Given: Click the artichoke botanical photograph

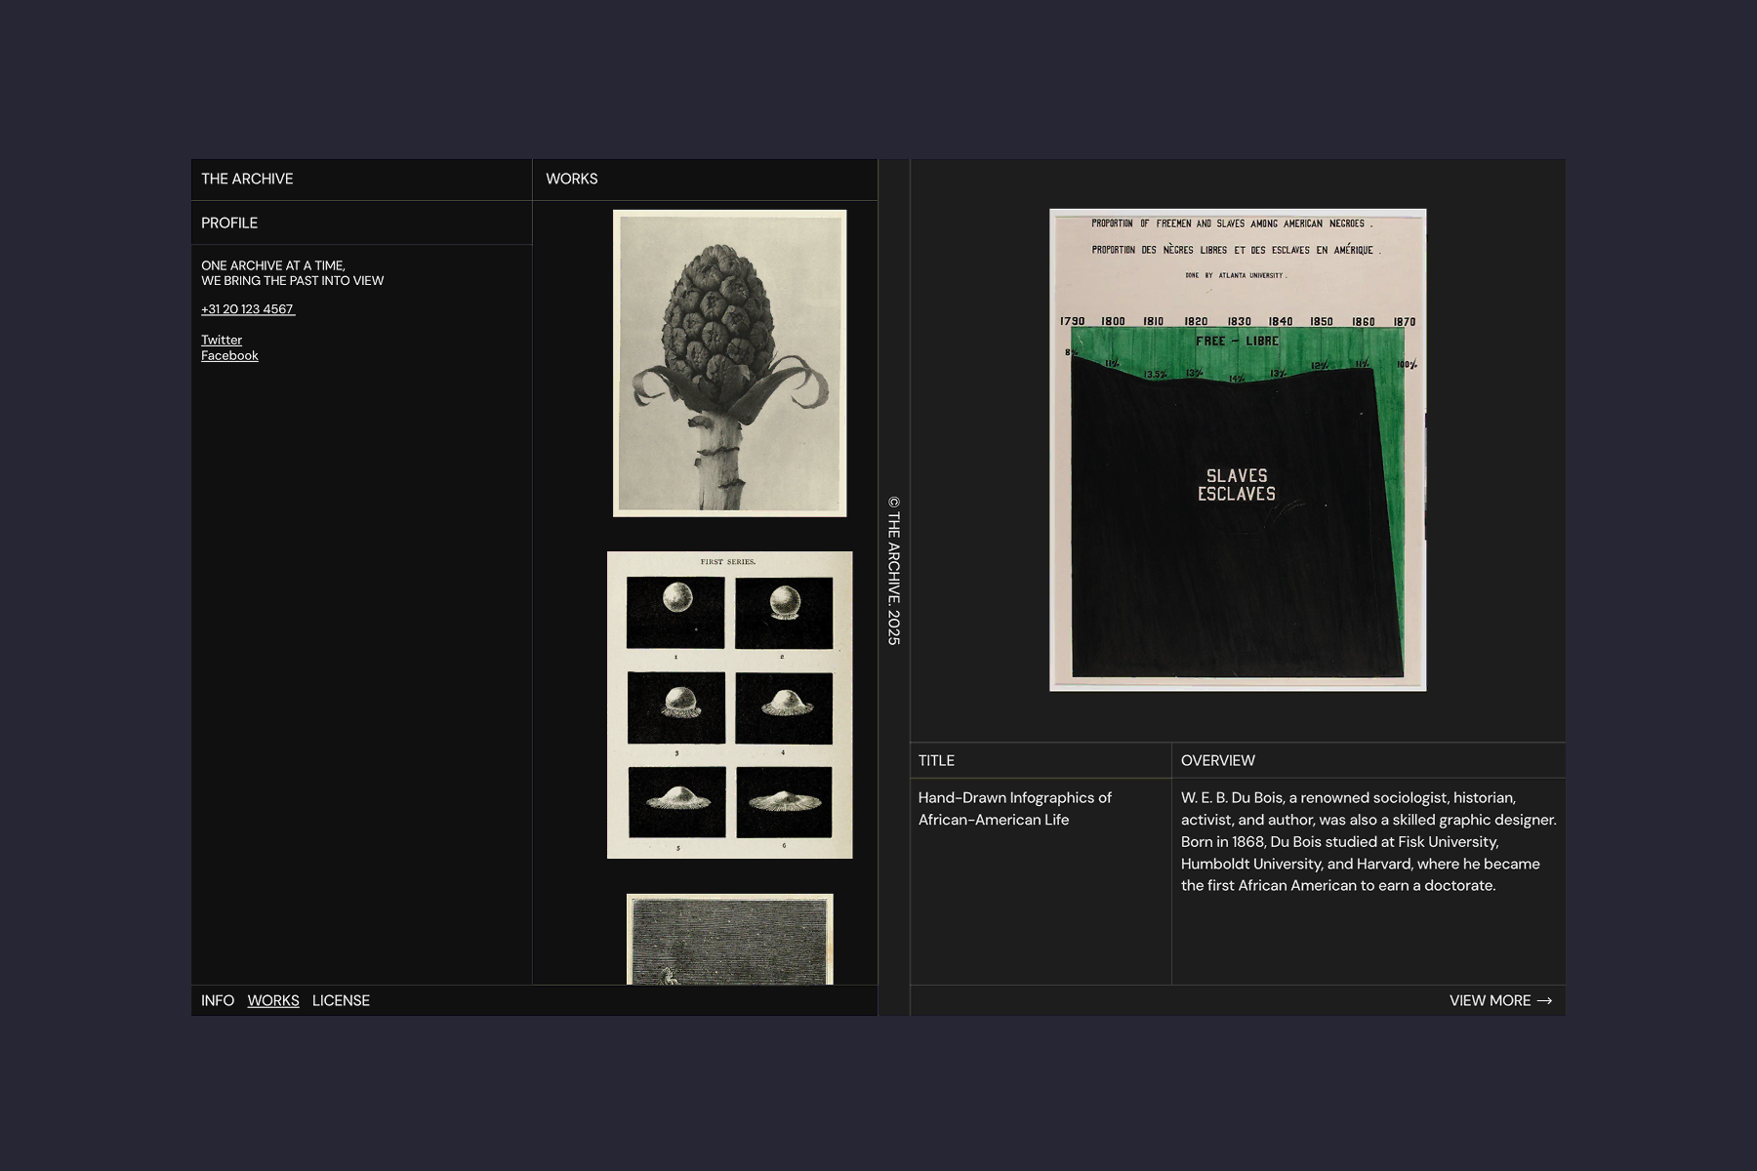Looking at the screenshot, I should (x=729, y=361).
